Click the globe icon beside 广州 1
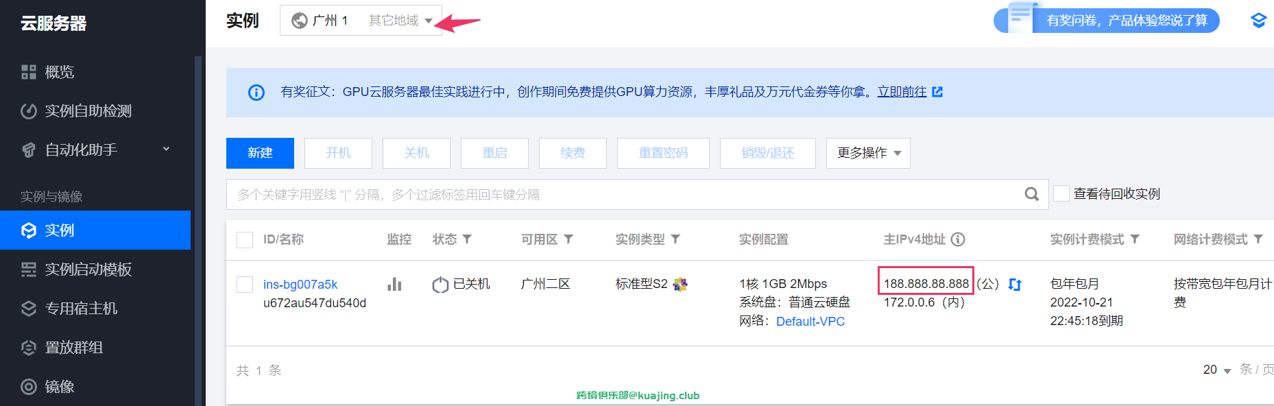 tap(300, 21)
